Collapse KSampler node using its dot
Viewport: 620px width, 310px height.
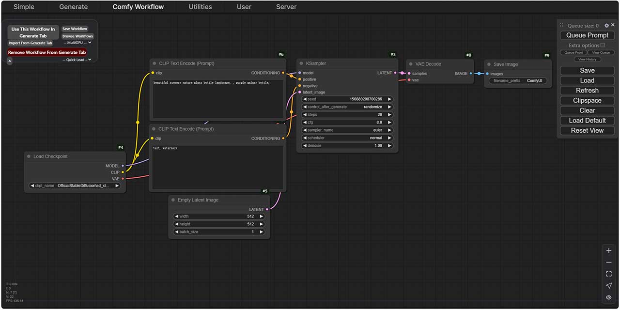pos(301,63)
